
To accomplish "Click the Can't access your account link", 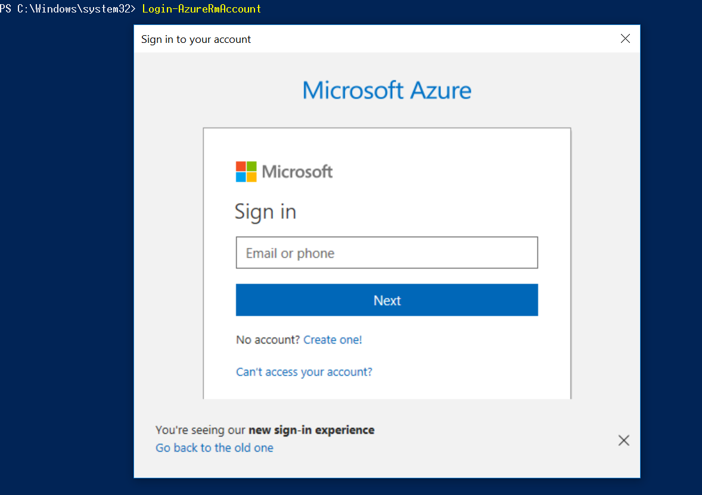I will 304,372.
